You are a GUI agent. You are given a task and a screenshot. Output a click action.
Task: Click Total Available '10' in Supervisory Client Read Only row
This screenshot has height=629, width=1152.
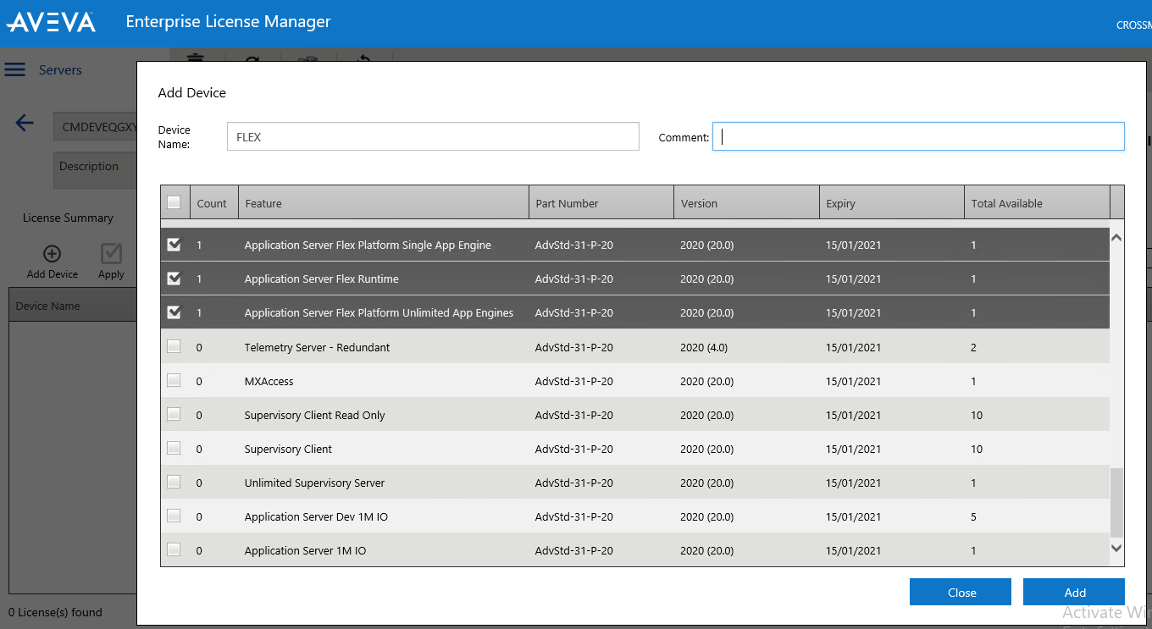(977, 415)
